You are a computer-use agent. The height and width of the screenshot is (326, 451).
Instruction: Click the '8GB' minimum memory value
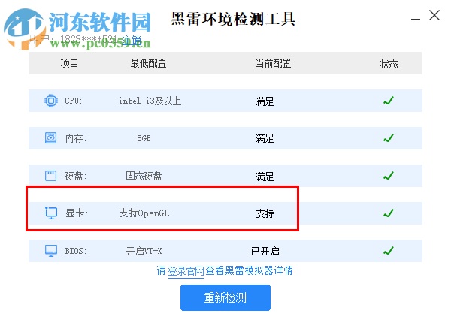(x=144, y=138)
